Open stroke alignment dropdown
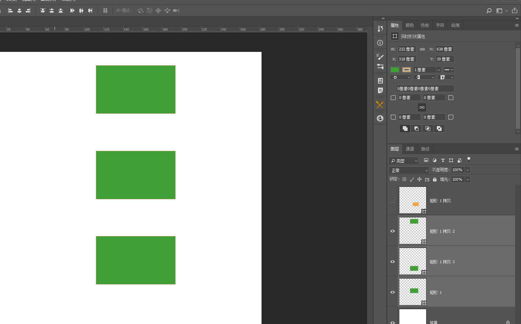The height and width of the screenshot is (324, 521). point(401,77)
